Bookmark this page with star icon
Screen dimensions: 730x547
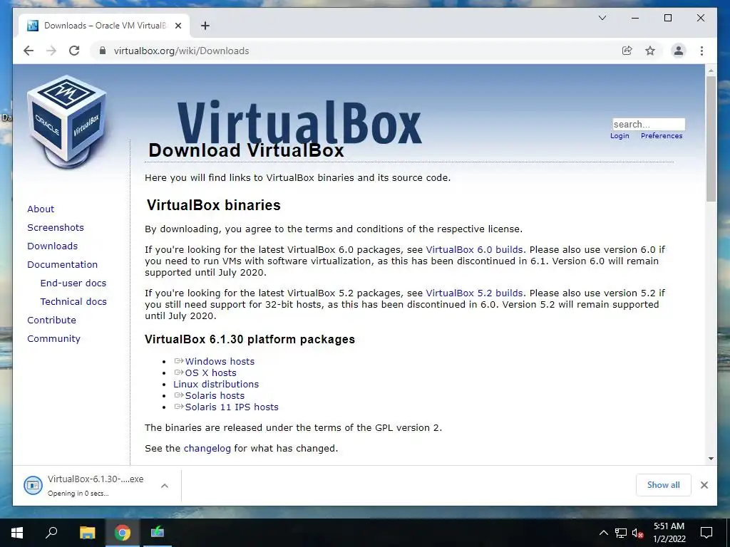(650, 51)
